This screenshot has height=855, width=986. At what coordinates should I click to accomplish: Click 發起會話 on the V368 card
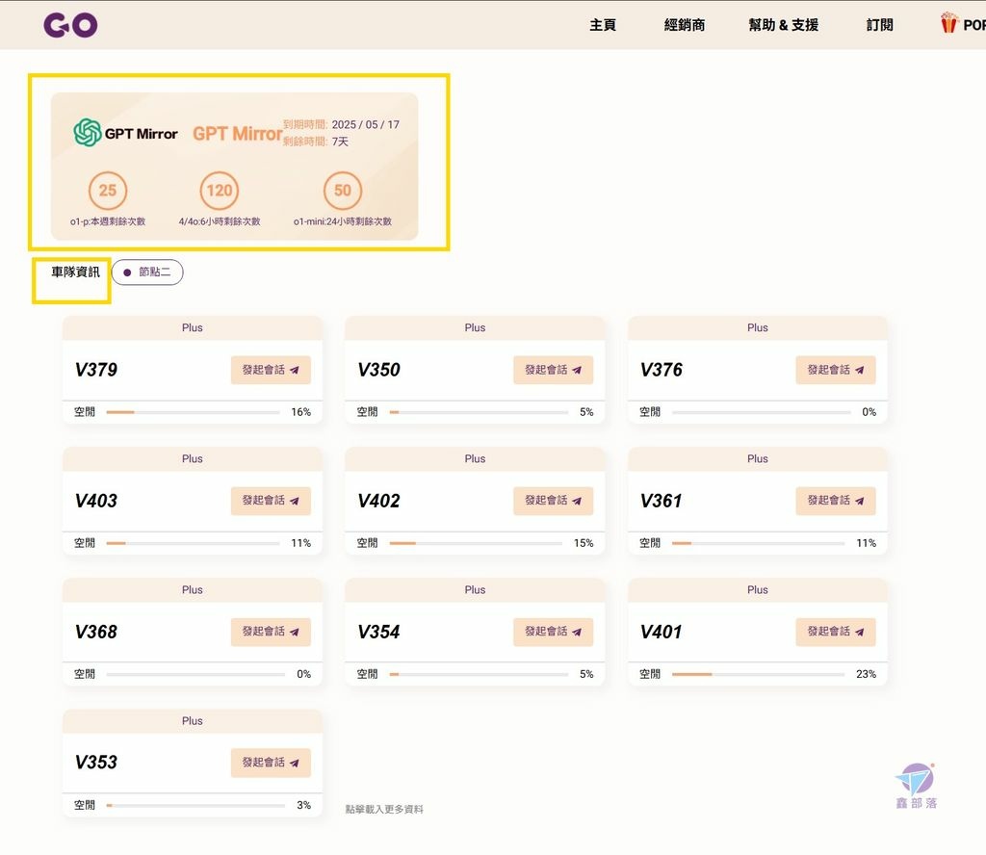271,632
